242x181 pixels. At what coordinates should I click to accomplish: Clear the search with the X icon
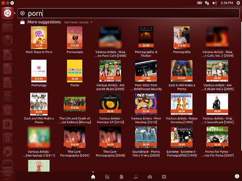click(22, 13)
